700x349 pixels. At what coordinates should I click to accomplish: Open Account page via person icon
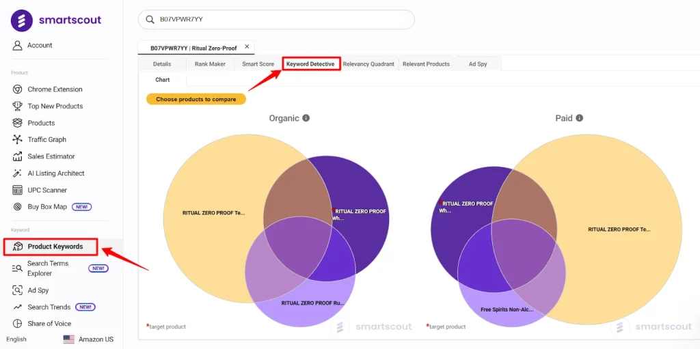(17, 45)
